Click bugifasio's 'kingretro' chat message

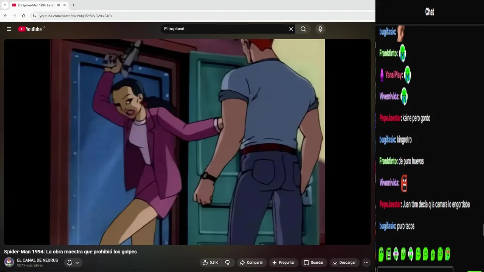click(x=404, y=140)
